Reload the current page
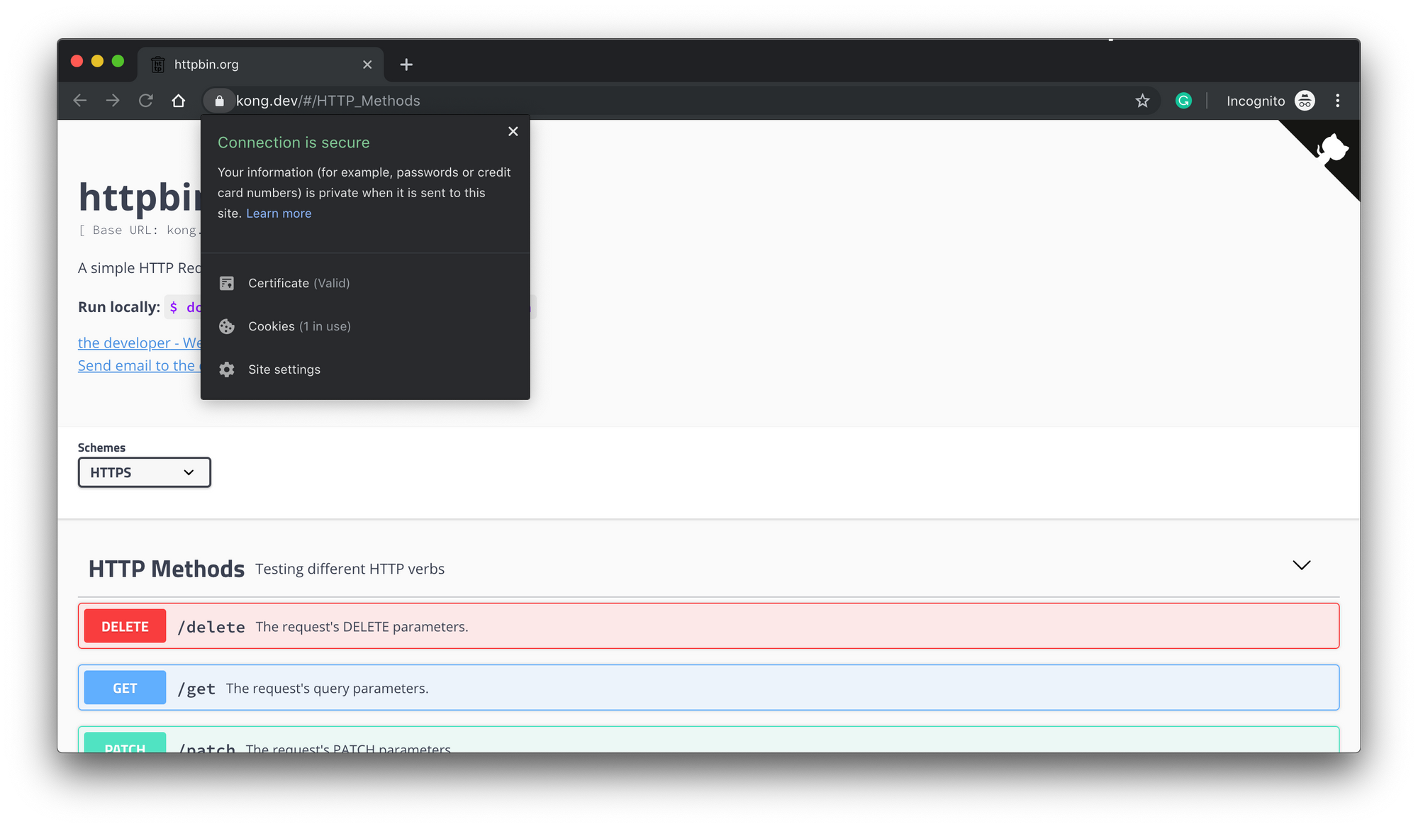The width and height of the screenshot is (1418, 829). click(145, 100)
